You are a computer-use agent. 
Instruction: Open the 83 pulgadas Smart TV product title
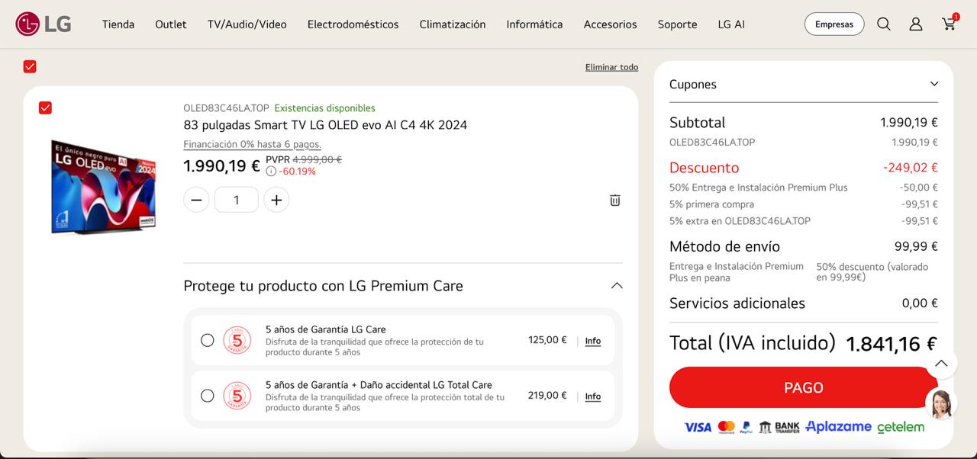(x=325, y=125)
